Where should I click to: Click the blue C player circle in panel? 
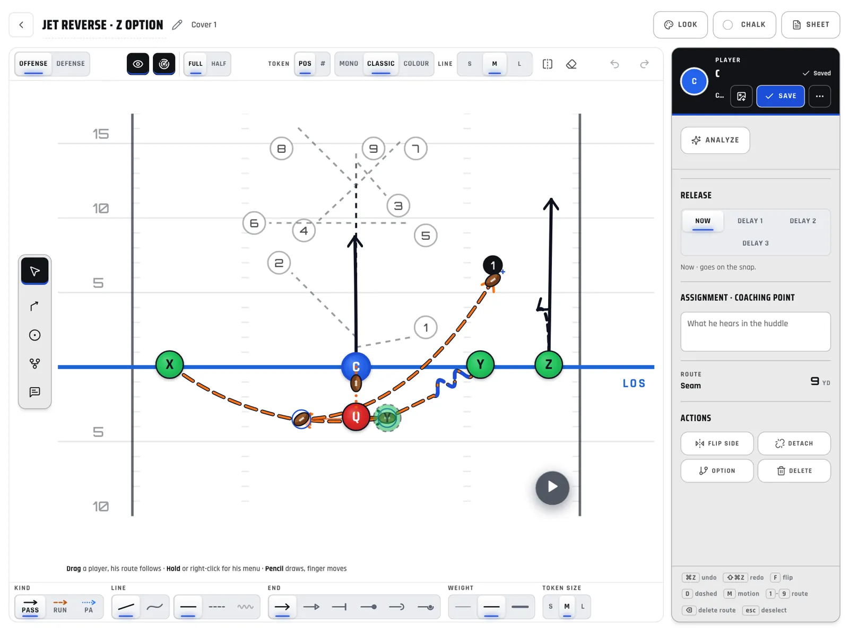pos(694,81)
